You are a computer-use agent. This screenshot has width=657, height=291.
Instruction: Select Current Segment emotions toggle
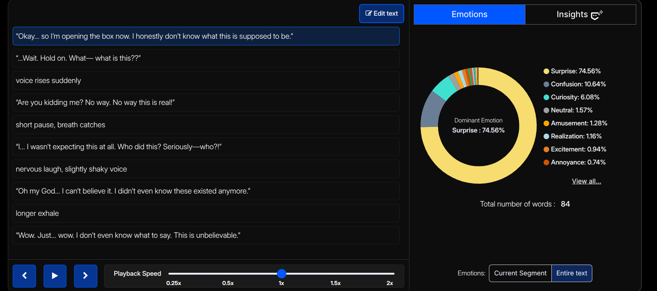pos(520,273)
